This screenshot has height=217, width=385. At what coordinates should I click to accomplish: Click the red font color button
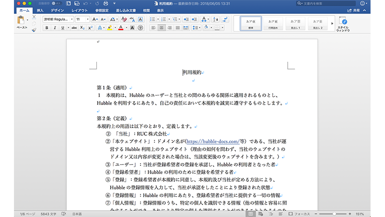pos(121,28)
